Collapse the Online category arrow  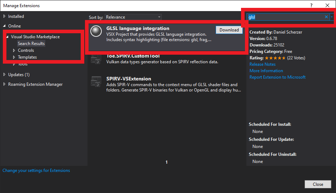click(x=4, y=26)
